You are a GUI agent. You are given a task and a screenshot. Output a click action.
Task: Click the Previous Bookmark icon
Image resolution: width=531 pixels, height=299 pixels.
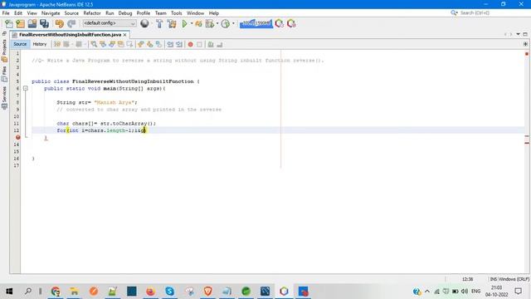click(141, 44)
